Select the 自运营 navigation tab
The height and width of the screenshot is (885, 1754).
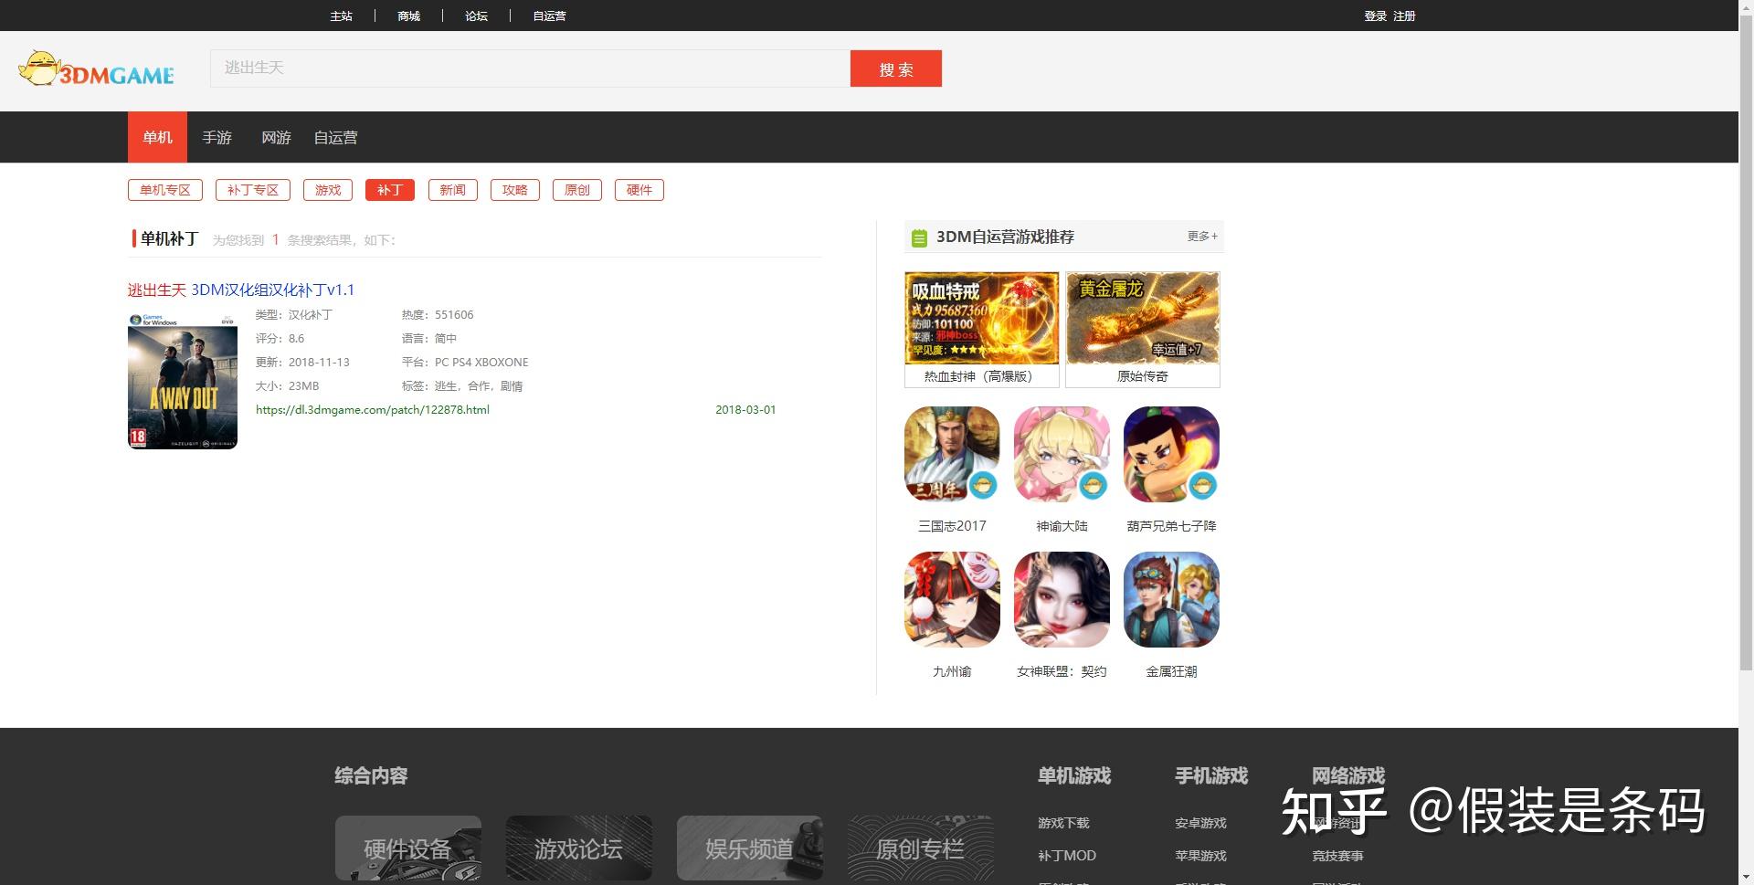[335, 137]
